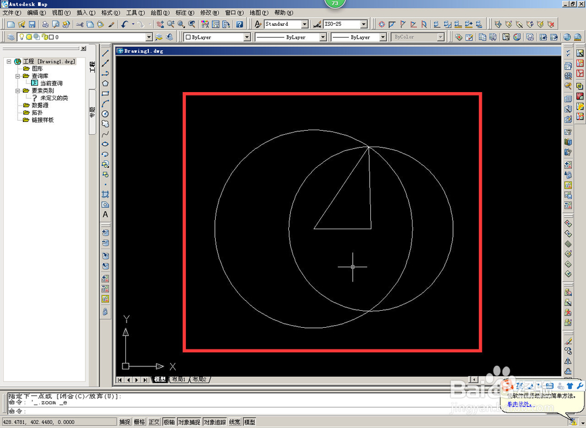The image size is (586, 428).
Task: Toggle 对象追踪 object tracking in status bar
Action: coord(215,422)
